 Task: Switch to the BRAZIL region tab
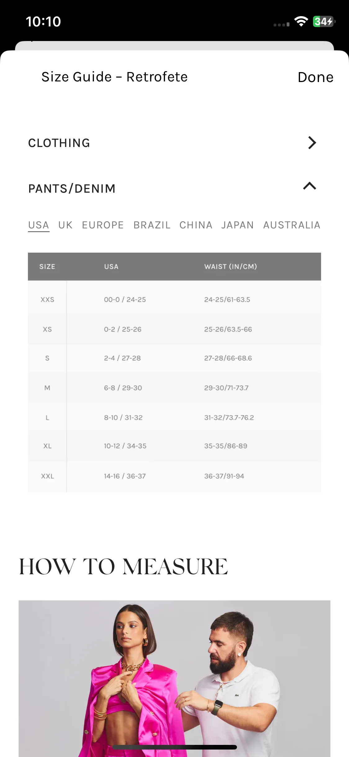152,225
